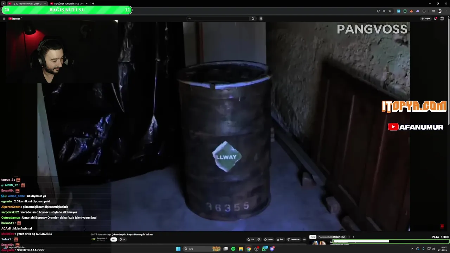Open Chrome zoom magnifier icon
This screenshot has width=450, height=253.
[384, 11]
